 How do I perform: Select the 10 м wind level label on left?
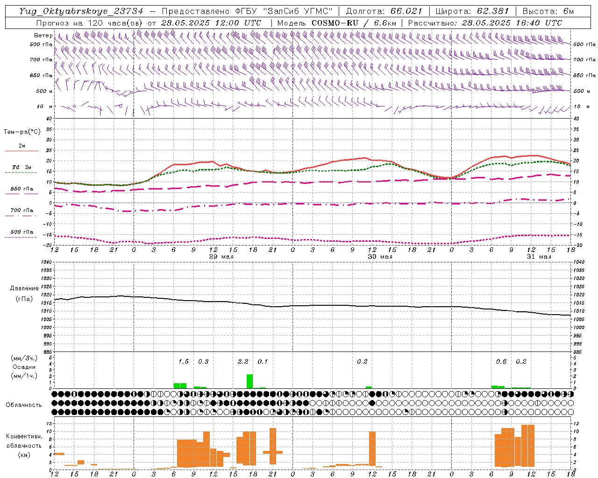point(44,106)
